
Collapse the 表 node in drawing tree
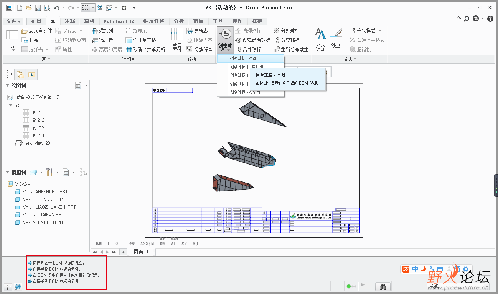pyautogui.click(x=11, y=105)
